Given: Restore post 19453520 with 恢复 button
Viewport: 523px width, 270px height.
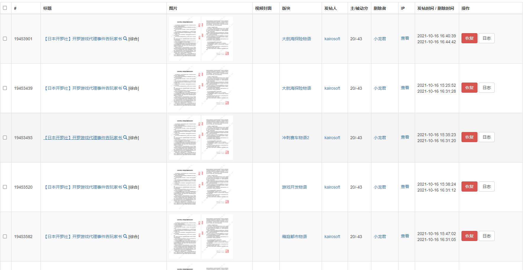Looking at the screenshot, I should tap(469, 187).
